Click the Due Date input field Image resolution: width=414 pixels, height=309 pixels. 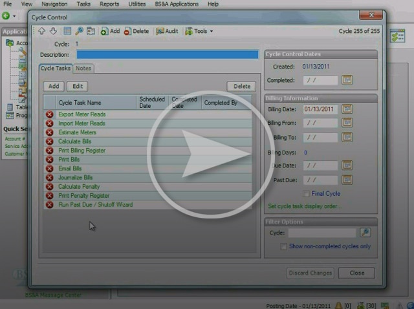click(320, 165)
